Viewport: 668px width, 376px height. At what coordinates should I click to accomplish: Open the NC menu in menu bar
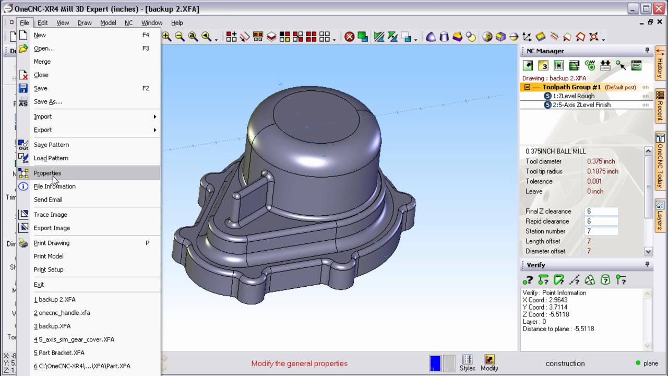(x=128, y=23)
